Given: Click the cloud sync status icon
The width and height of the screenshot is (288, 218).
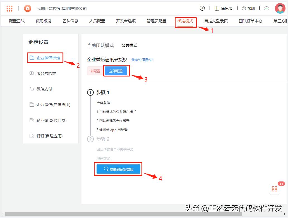Looking at the screenshot, I should (266, 8).
